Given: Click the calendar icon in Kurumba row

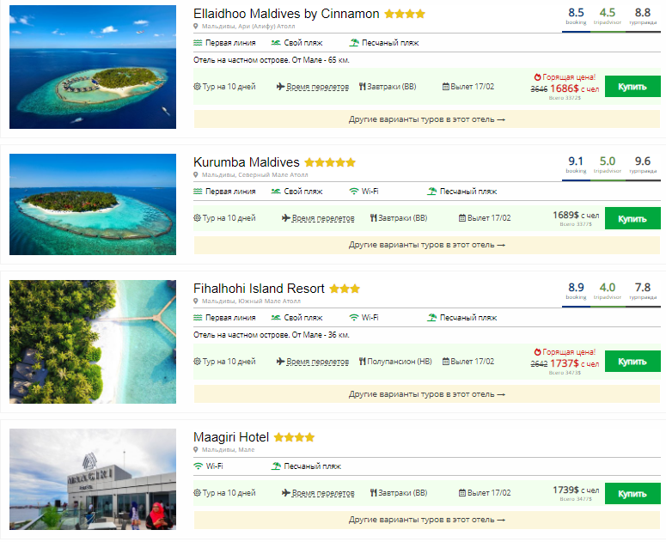Looking at the screenshot, I should coord(462,218).
